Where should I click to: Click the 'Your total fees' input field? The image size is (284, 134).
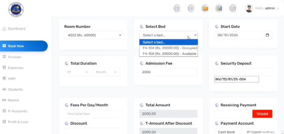(93, 114)
